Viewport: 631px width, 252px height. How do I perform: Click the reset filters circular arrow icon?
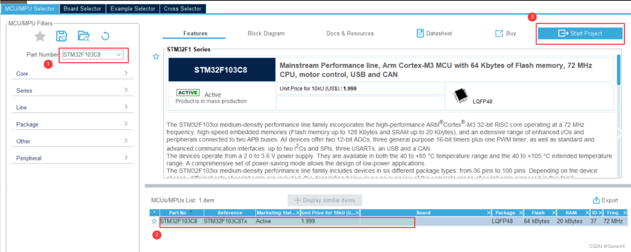point(105,36)
